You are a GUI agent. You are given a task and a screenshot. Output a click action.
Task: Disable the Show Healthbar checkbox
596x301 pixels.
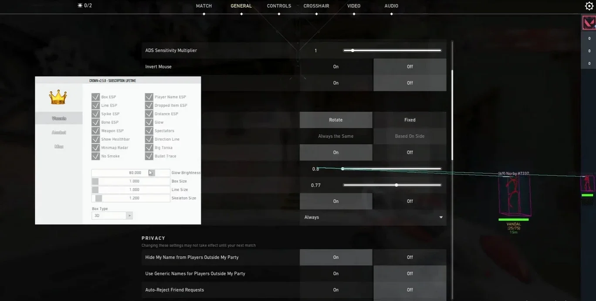[95, 139]
